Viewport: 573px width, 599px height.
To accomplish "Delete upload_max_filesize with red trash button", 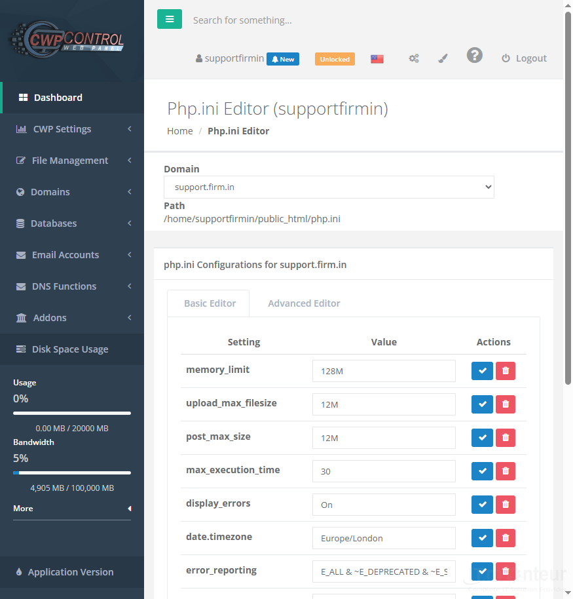I will click(x=506, y=404).
